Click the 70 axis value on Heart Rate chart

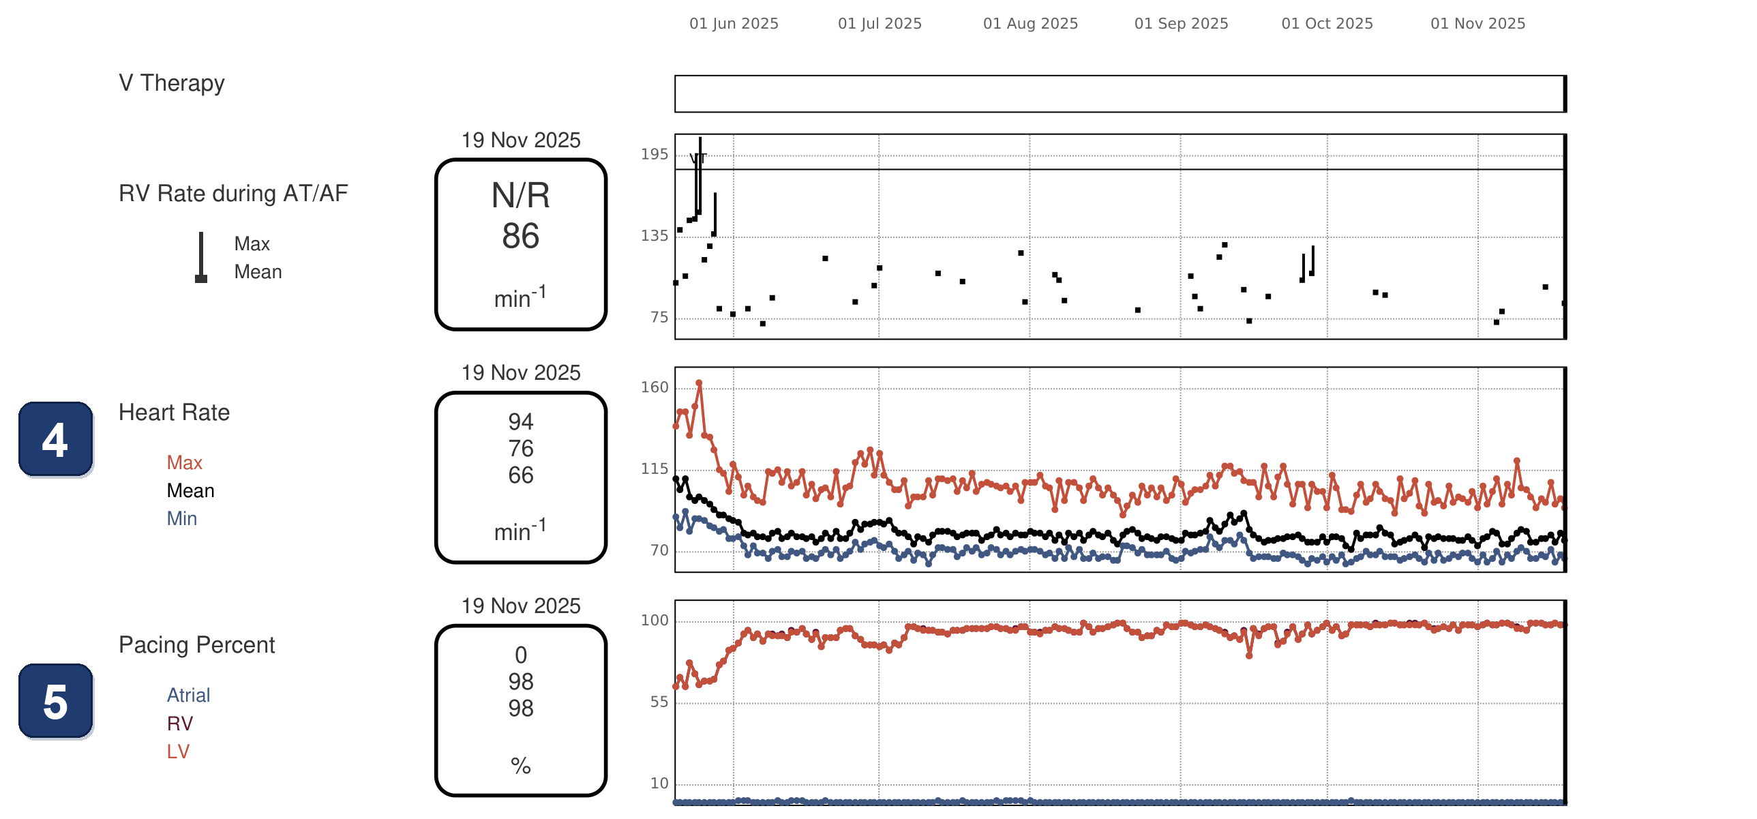coord(659,550)
